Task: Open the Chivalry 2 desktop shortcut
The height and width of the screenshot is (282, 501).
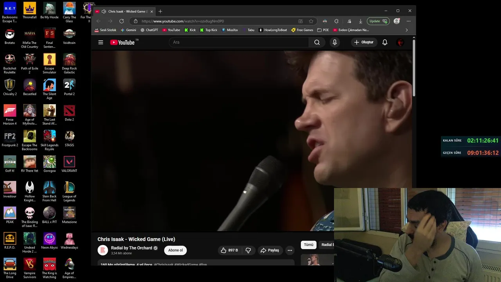Action: coord(10,88)
